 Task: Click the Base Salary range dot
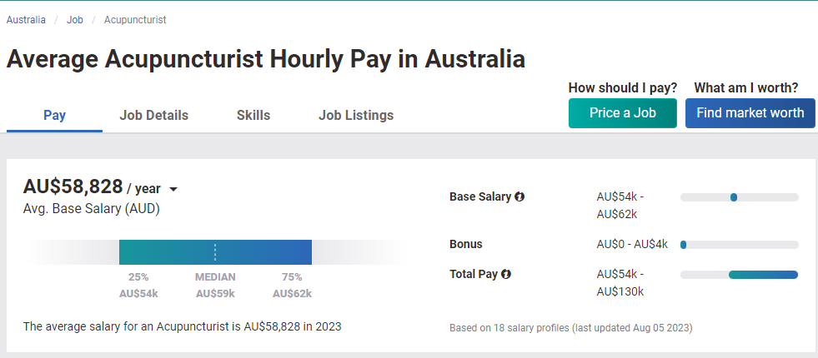coord(734,197)
